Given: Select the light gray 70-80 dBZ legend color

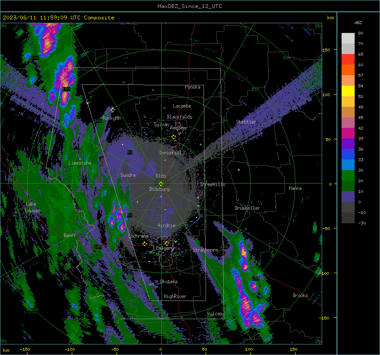Looking at the screenshot, I should [348, 38].
